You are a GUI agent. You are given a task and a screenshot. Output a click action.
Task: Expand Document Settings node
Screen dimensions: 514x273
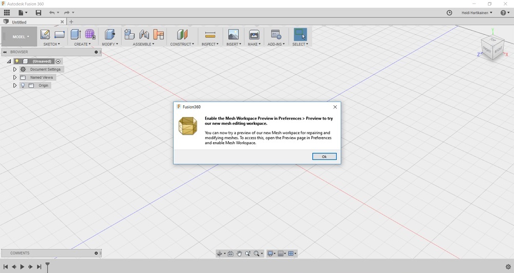[x=15, y=70]
